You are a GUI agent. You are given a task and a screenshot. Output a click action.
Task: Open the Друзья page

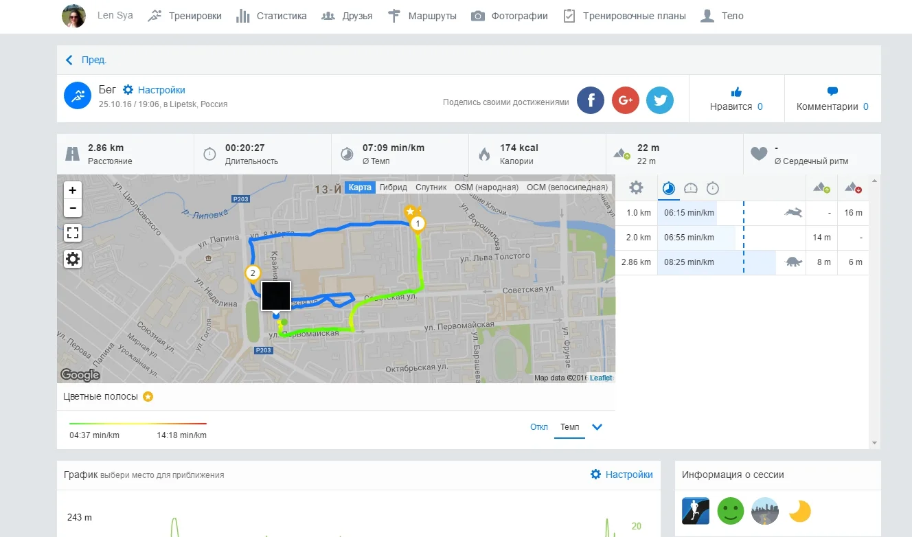(347, 16)
